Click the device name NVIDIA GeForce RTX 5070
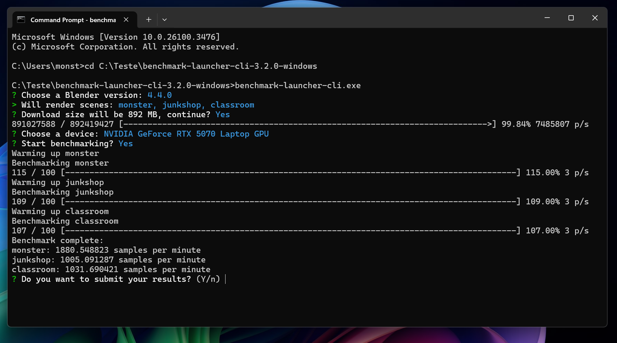Viewport: 617px width, 343px height. pos(186,134)
